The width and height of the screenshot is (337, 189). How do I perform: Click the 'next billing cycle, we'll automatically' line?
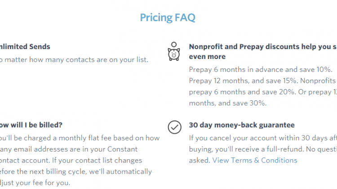76,171
